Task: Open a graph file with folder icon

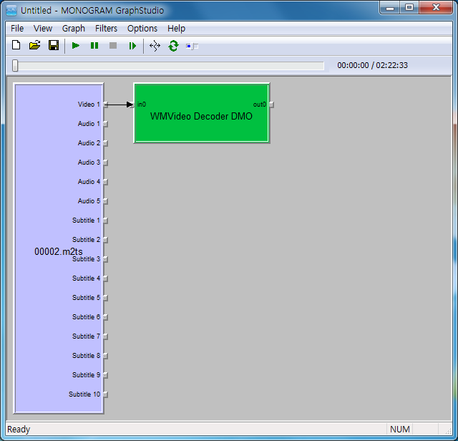Action: (35, 46)
